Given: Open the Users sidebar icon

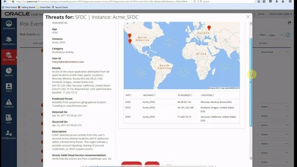Looking at the screenshot, I should click(9, 88).
